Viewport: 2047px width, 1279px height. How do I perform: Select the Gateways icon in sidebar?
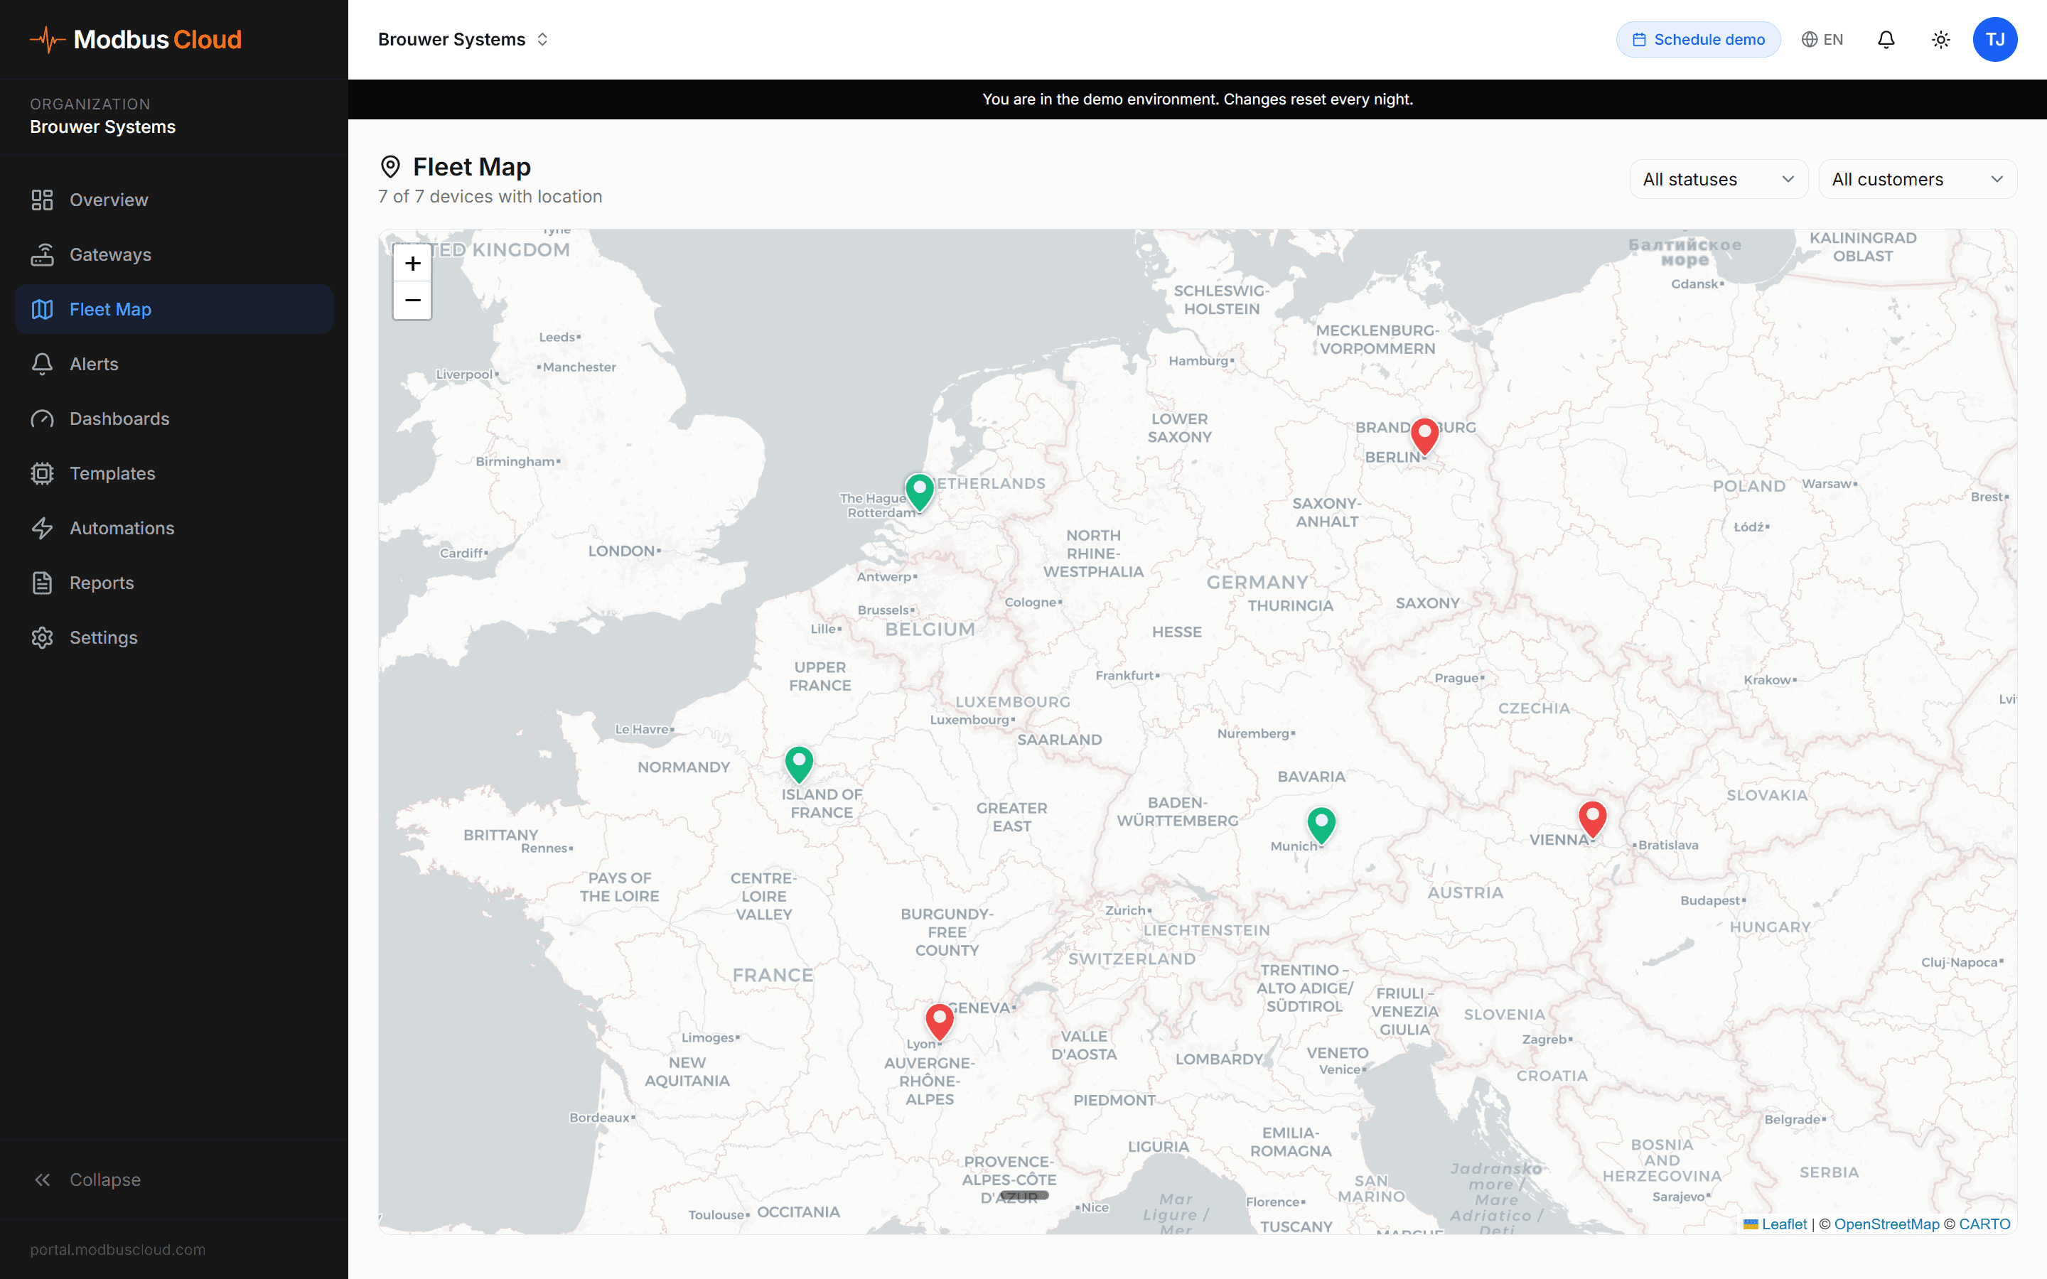coord(43,254)
